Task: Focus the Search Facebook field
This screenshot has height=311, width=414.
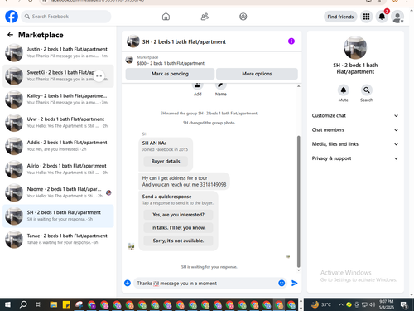Action: coord(66,17)
